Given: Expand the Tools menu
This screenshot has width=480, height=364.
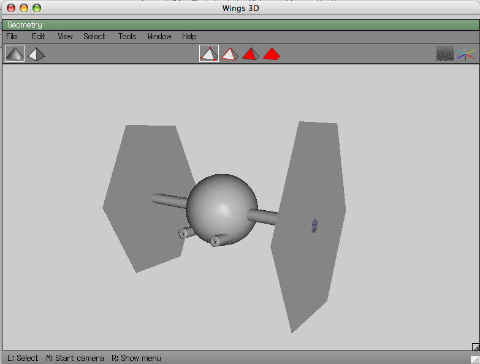Looking at the screenshot, I should coord(127,36).
